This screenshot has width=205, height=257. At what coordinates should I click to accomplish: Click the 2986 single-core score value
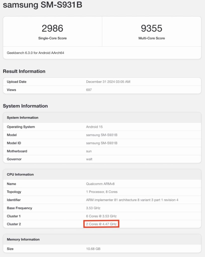pos(52,29)
